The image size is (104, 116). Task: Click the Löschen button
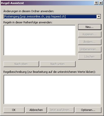click(90, 57)
